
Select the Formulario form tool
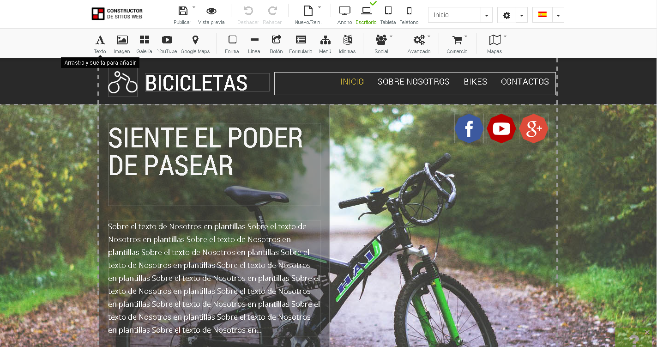click(301, 44)
